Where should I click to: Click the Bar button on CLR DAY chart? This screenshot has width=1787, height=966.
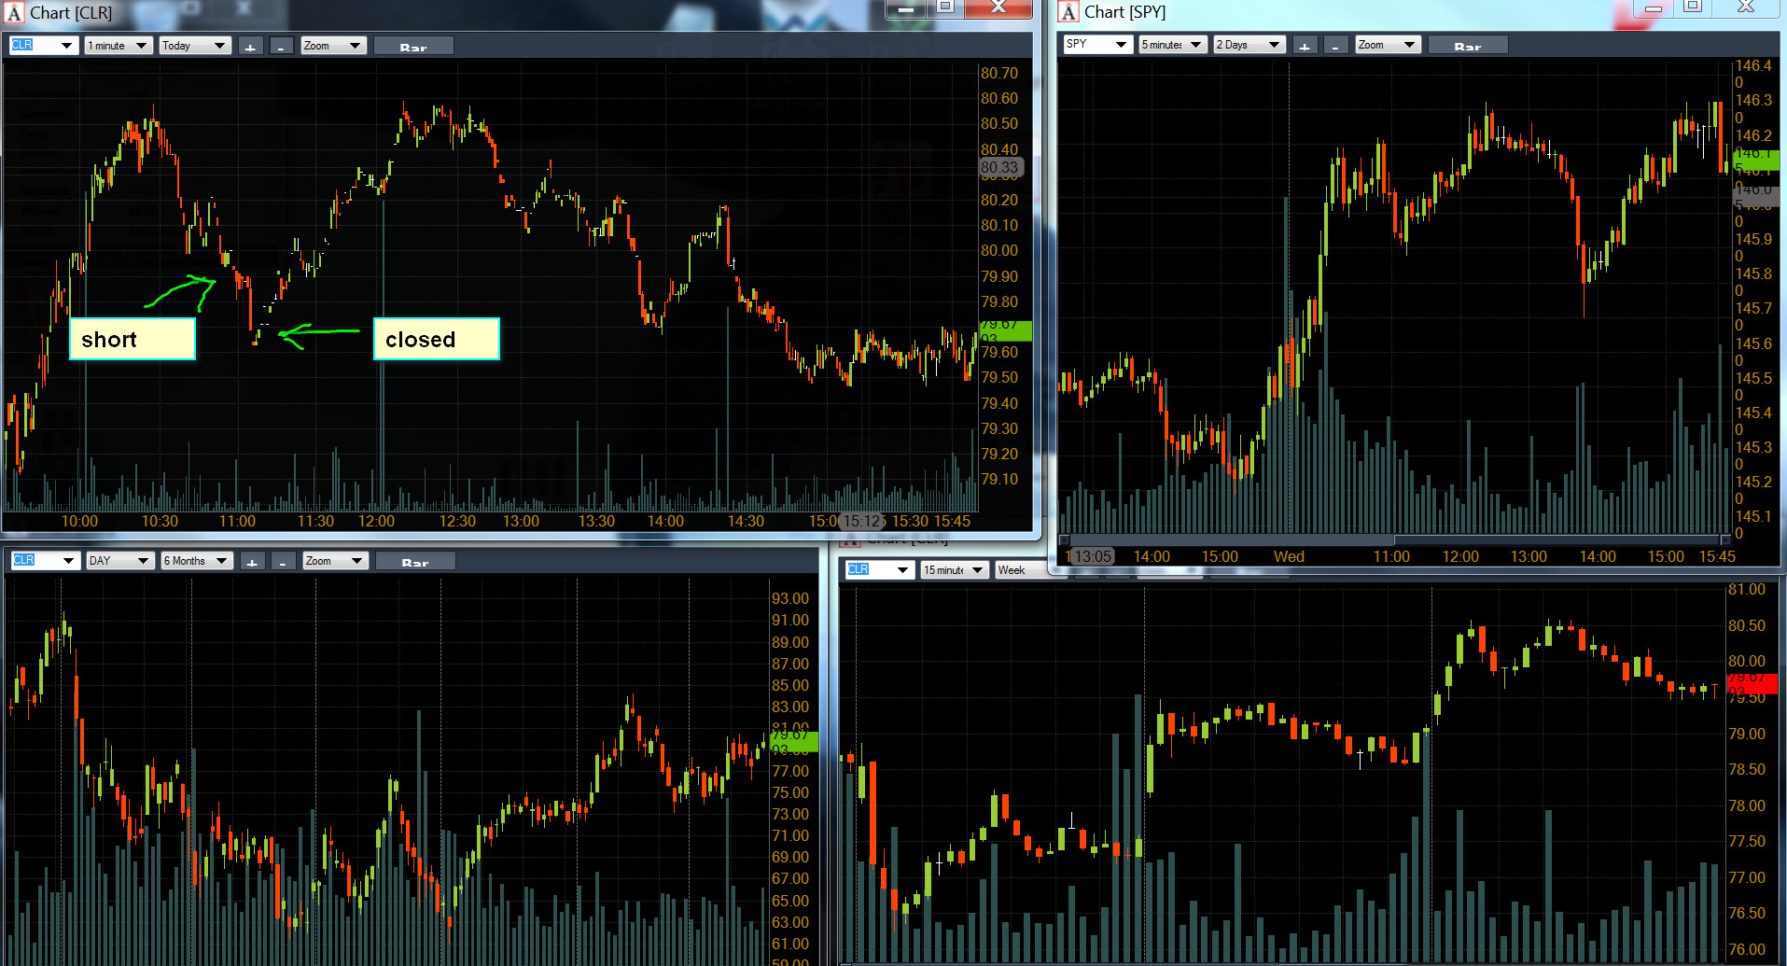tap(415, 562)
